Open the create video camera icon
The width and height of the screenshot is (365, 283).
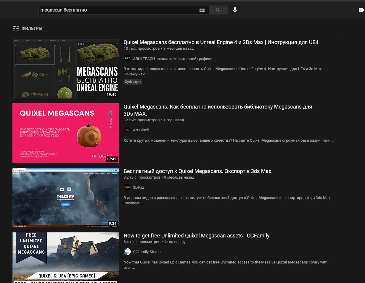click(361, 10)
